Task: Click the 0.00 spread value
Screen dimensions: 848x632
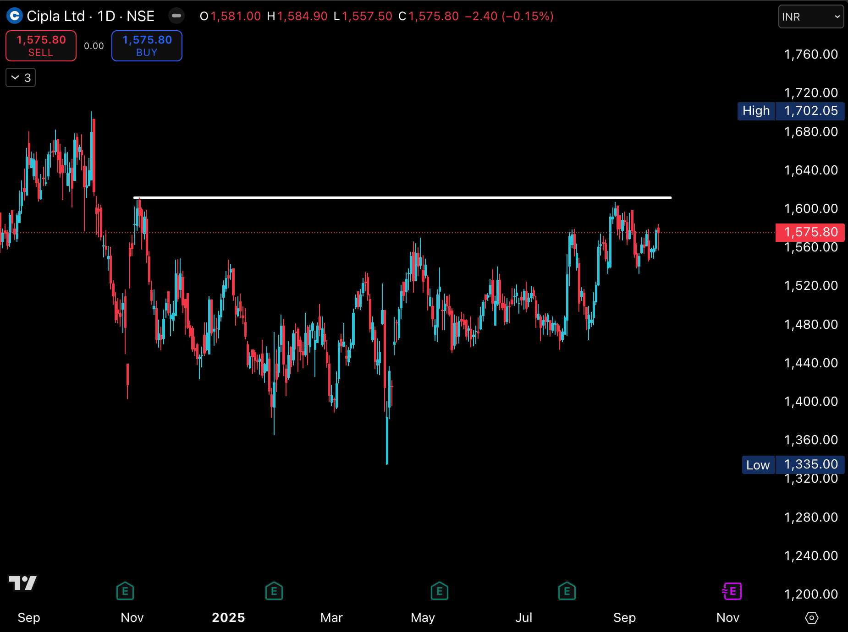Action: (94, 46)
